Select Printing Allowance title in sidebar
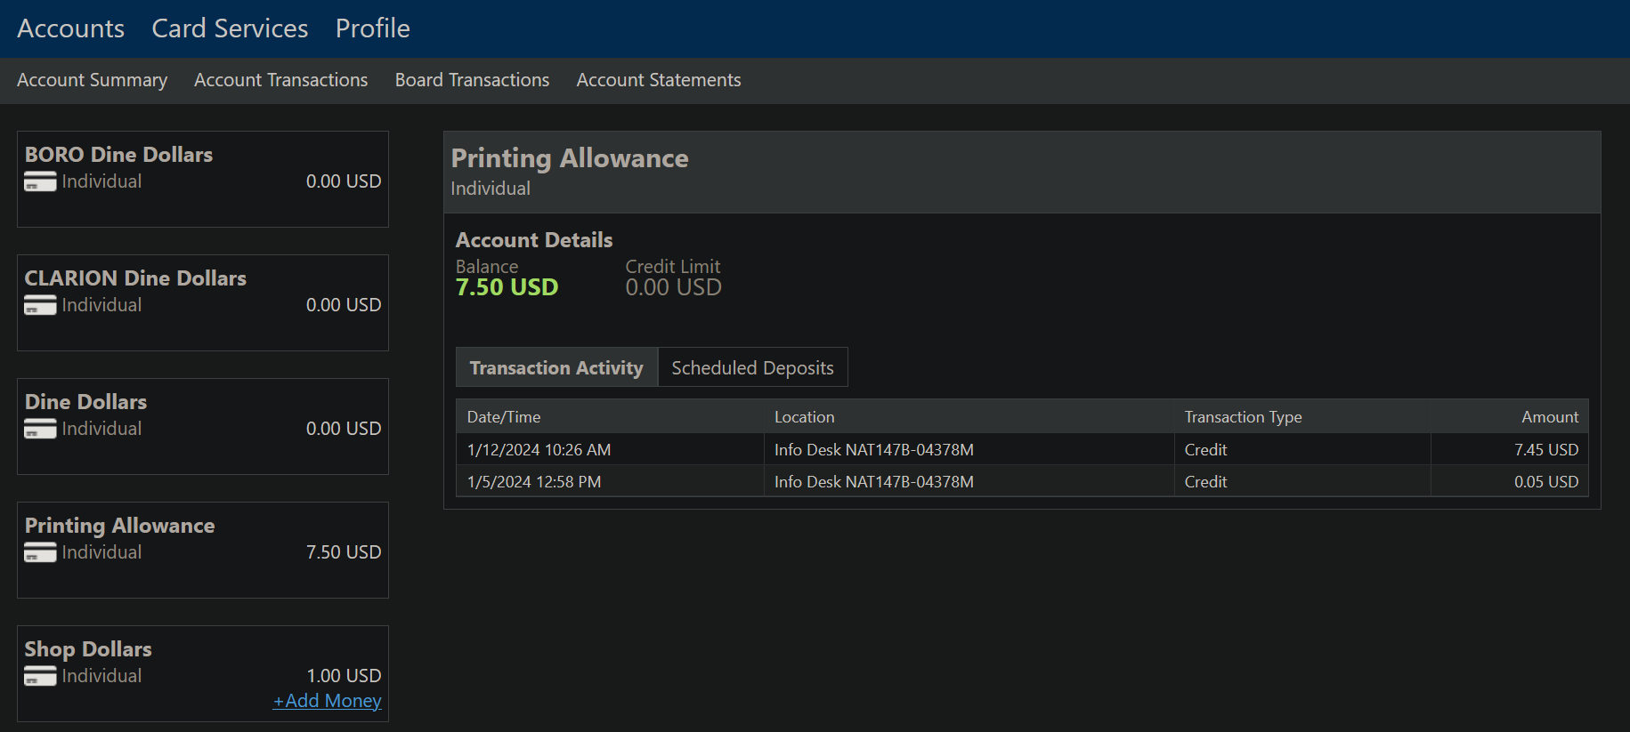The height and width of the screenshot is (732, 1630). [120, 526]
